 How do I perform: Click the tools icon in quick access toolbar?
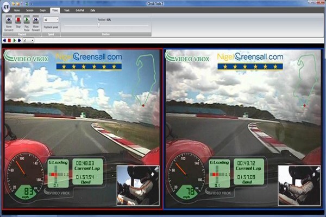(x=22, y=4)
